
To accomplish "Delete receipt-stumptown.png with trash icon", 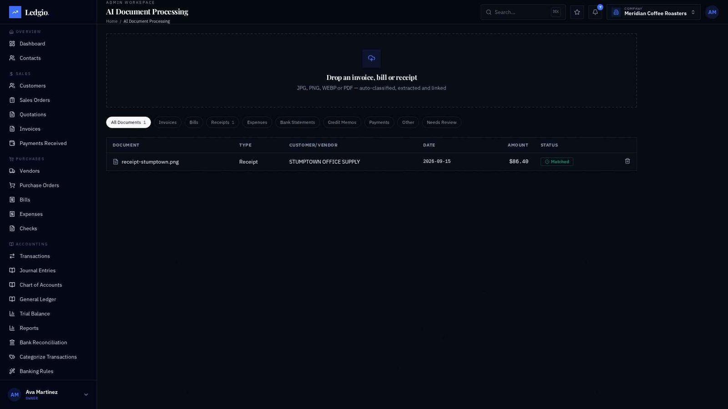I will [x=627, y=161].
